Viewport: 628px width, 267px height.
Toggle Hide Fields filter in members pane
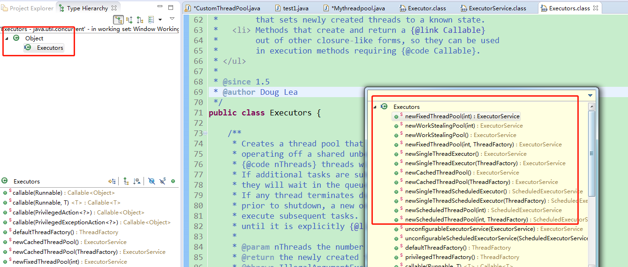tap(151, 181)
